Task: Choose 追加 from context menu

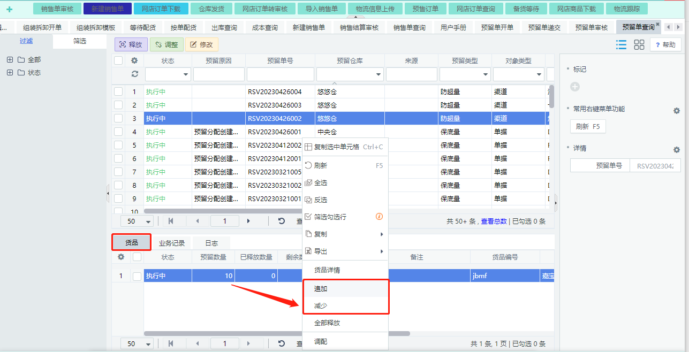Action: coord(345,288)
